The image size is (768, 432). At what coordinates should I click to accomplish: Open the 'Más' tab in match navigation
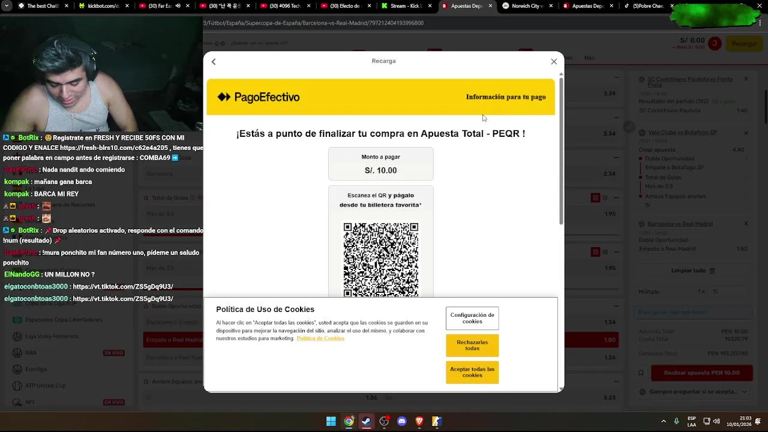coord(589,58)
